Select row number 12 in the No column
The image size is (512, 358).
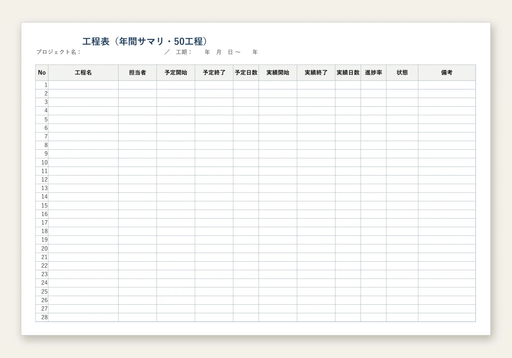[x=42, y=179]
